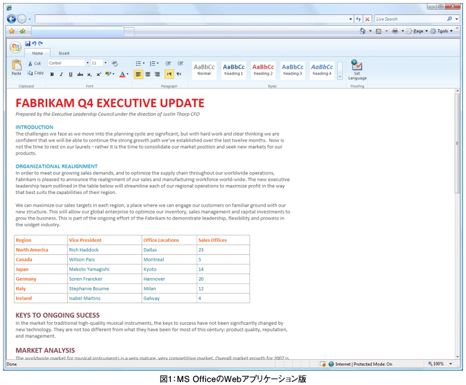Viewport: 466px width, 385px height.
Task: Click the Refresh page icon
Action: [x=358, y=19]
